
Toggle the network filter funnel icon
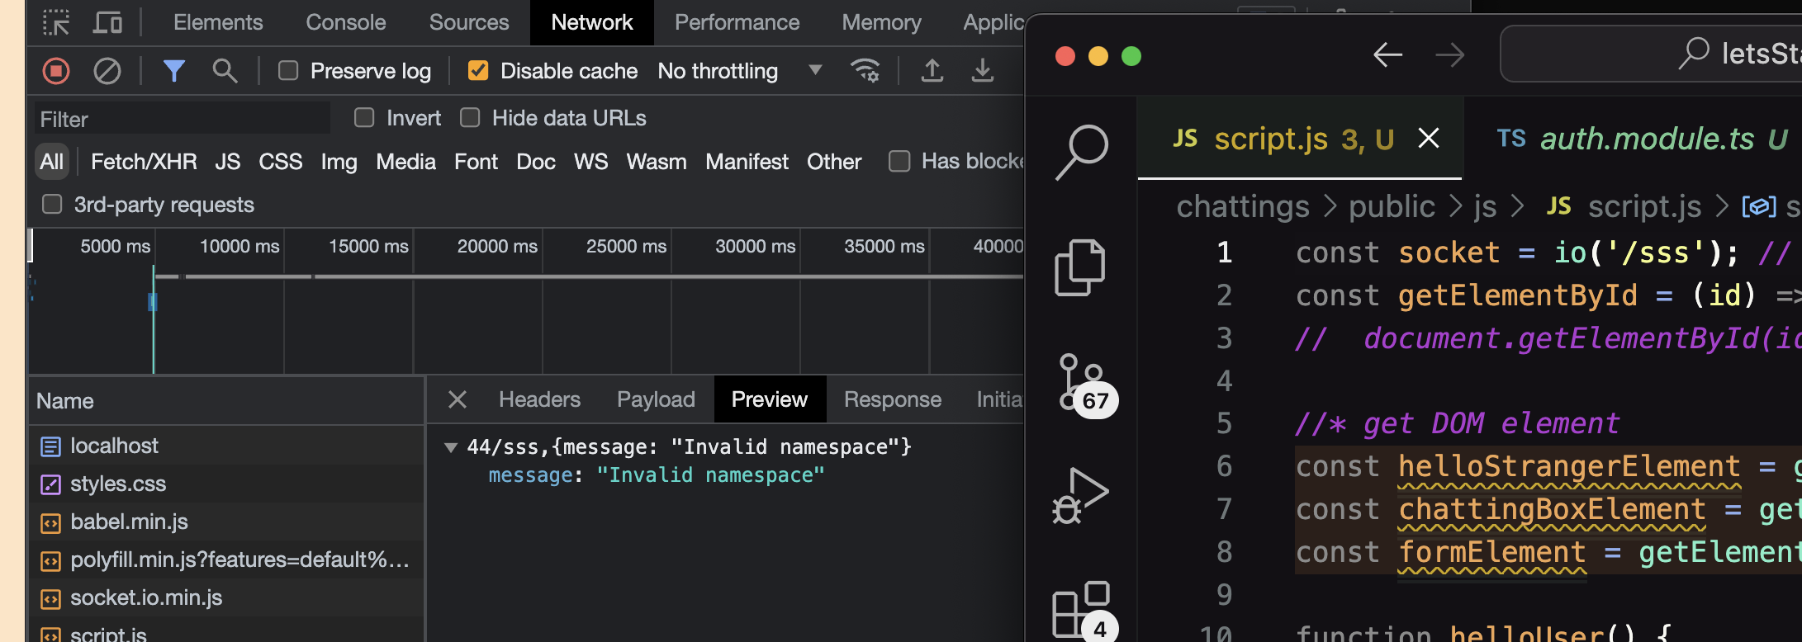click(x=173, y=71)
